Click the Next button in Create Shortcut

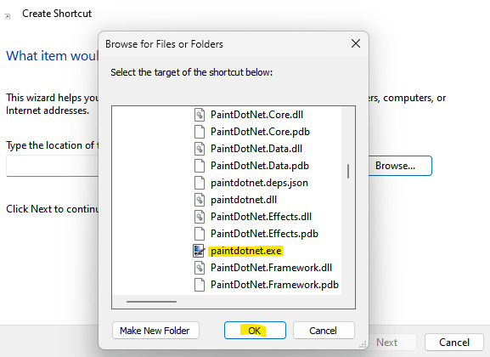coord(392,343)
